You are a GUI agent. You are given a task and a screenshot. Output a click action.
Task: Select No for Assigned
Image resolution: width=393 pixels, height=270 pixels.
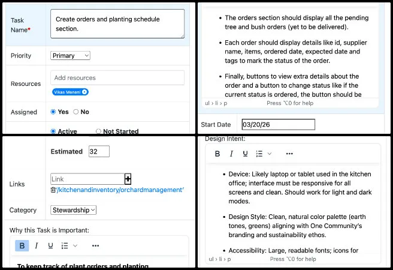coord(75,112)
